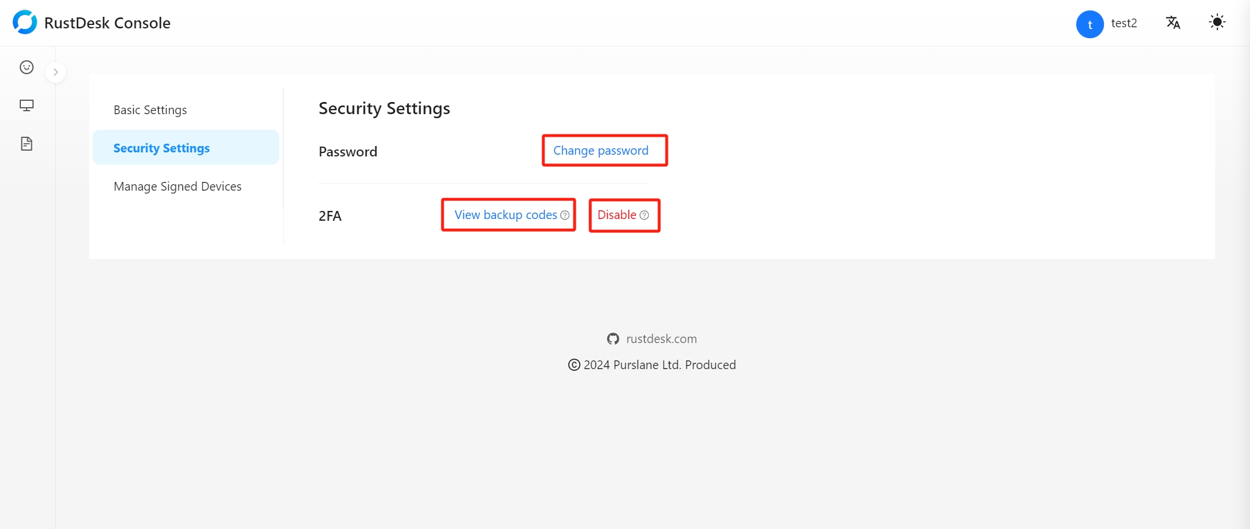Open the test2 account menu
This screenshot has width=1250, height=529.
coord(1124,23)
